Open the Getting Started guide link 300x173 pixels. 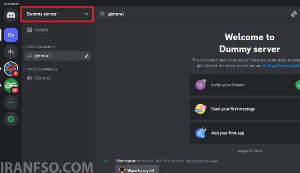tap(281, 66)
